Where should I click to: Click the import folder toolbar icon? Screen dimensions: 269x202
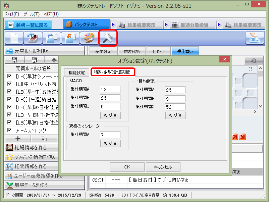point(70,38)
